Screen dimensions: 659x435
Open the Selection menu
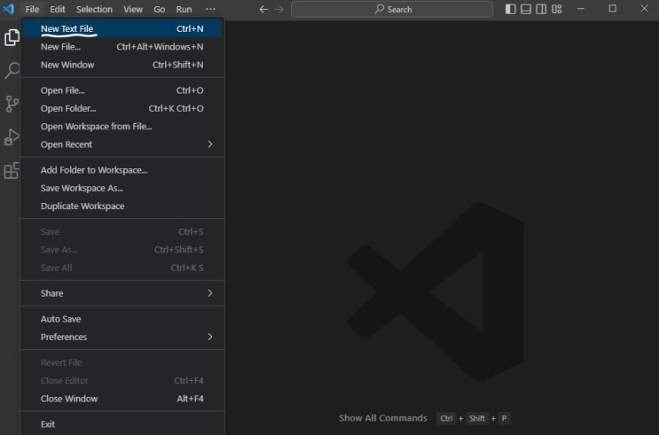[94, 9]
